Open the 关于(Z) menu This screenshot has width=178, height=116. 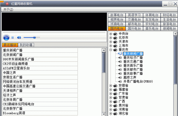(8, 10)
